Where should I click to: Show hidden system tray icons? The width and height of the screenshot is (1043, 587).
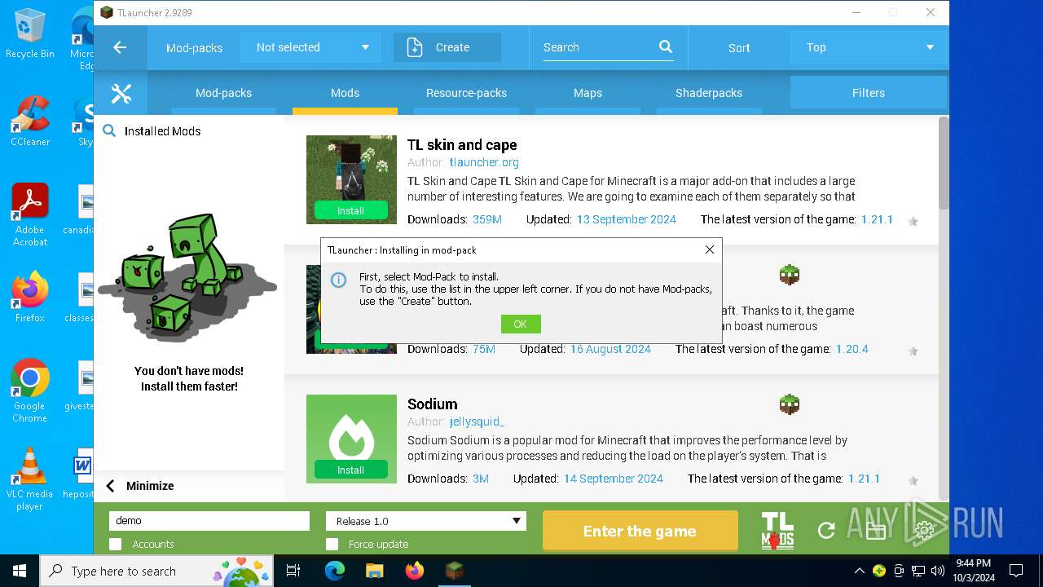point(859,571)
